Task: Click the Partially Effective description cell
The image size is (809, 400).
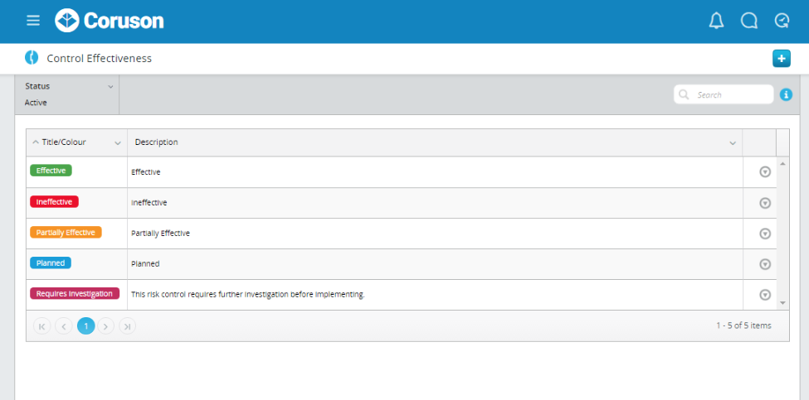Action: pos(435,234)
